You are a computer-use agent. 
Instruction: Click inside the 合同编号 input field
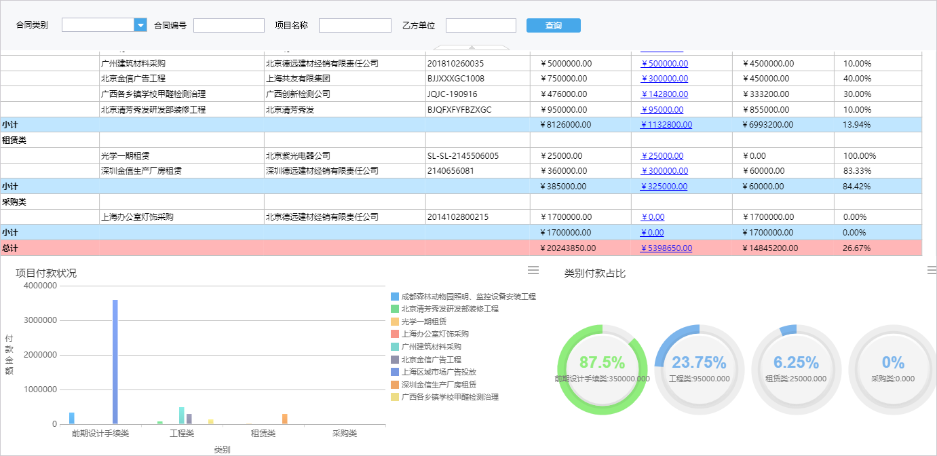(229, 24)
